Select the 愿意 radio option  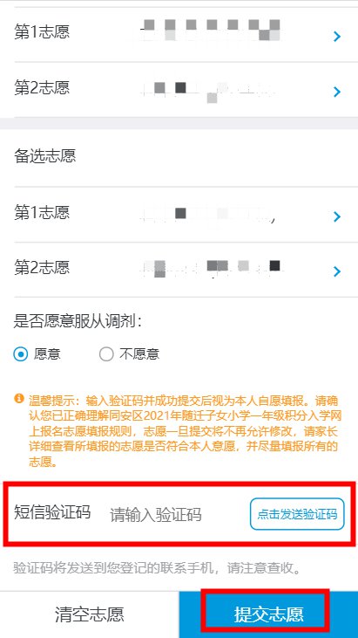20,354
